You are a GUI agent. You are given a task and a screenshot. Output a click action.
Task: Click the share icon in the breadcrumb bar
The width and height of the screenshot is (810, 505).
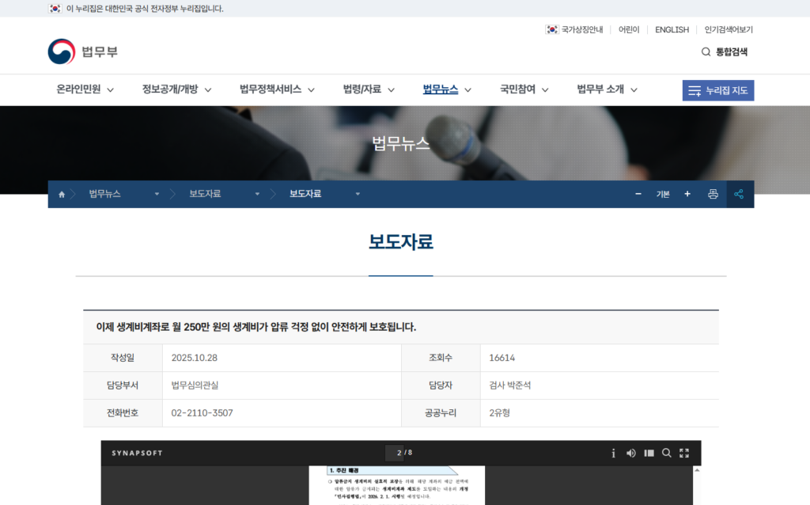pyautogui.click(x=739, y=194)
